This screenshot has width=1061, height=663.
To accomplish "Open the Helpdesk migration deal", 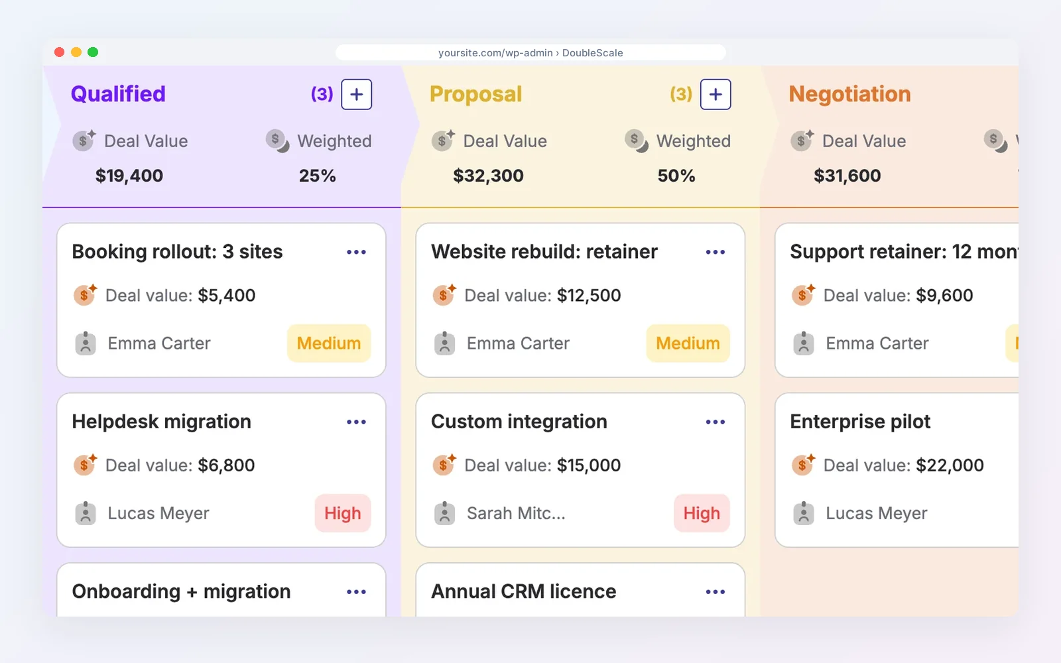I will coord(221,470).
